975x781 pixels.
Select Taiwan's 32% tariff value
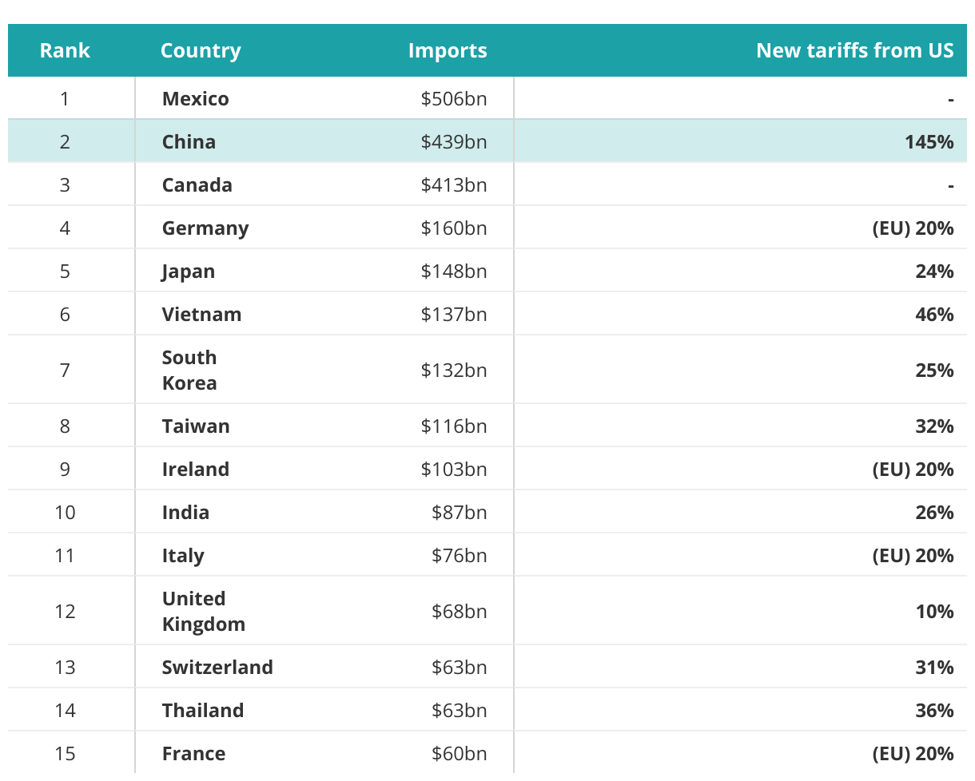click(x=934, y=426)
